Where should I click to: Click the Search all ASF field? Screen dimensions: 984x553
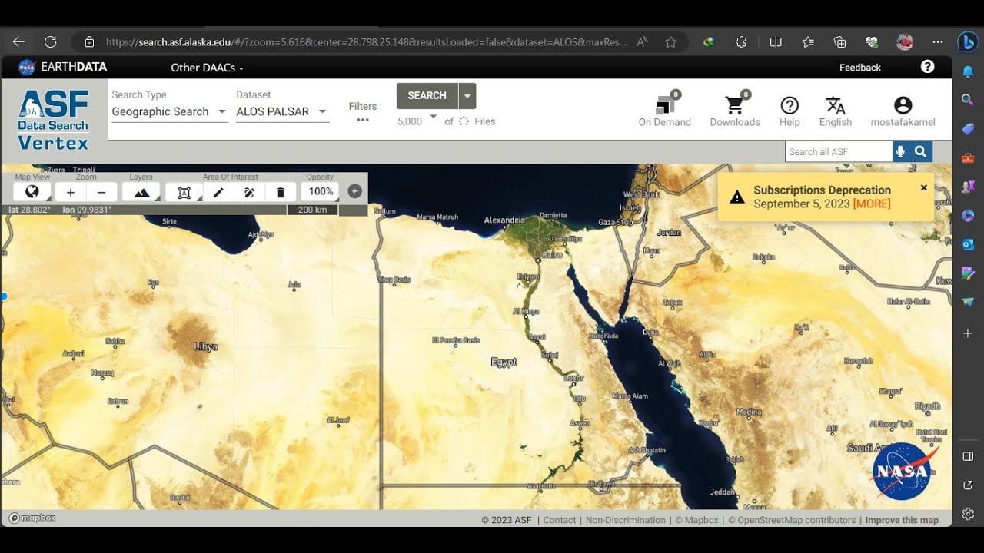click(x=838, y=152)
